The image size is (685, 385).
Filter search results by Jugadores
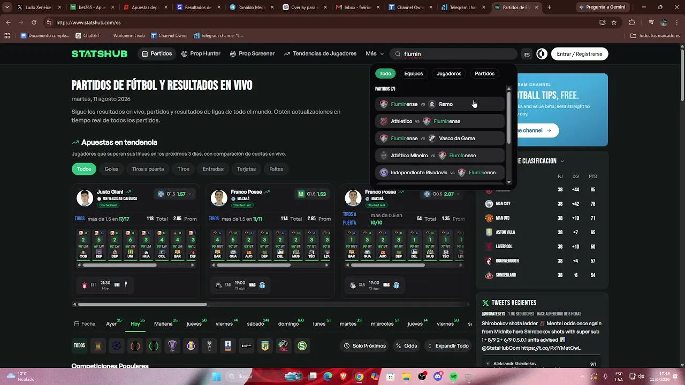(x=449, y=74)
